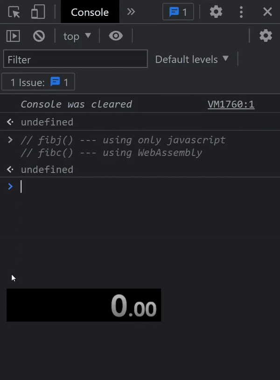Open the 1 Issue notification
The image size is (280, 380).
coord(38,82)
